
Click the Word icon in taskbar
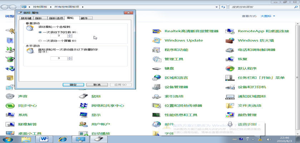click(45, 138)
